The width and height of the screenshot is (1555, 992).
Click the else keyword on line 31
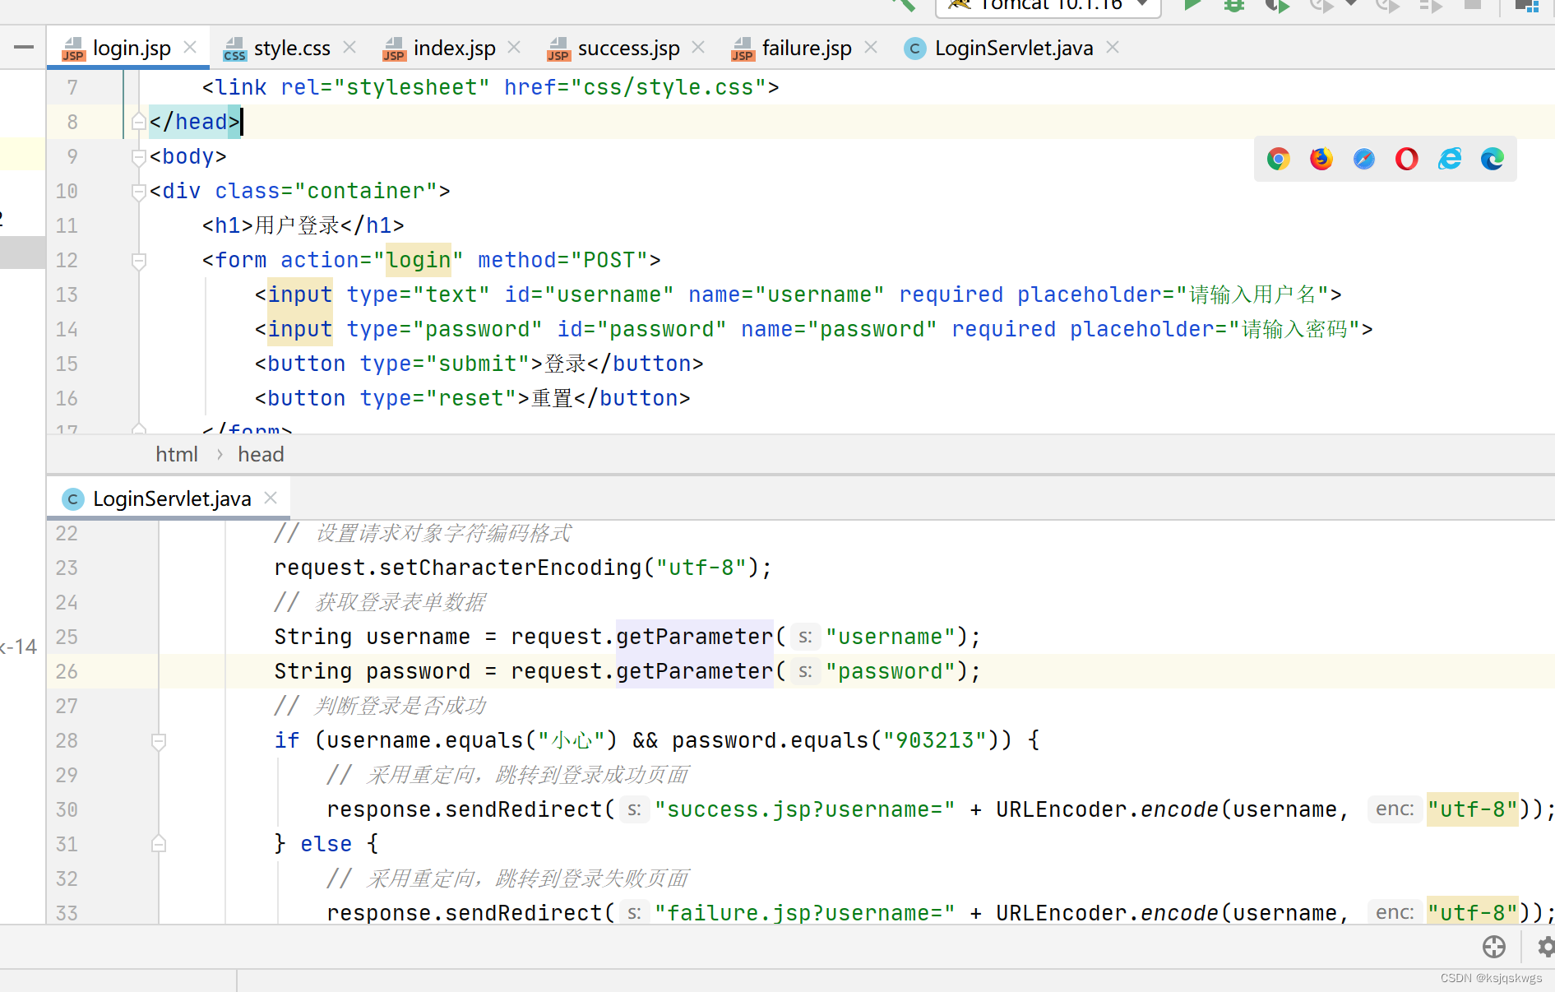326,844
